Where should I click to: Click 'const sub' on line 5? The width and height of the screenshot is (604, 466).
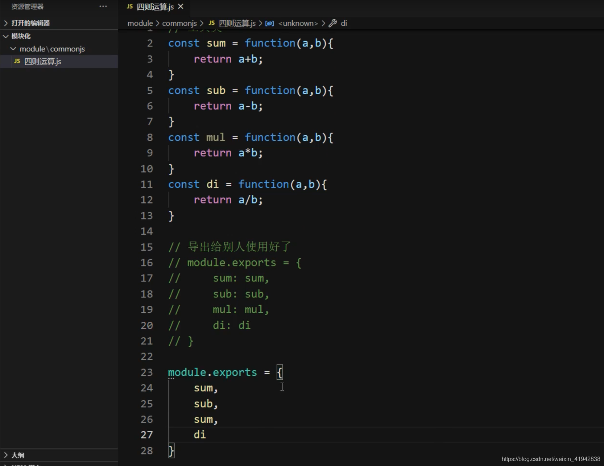pyautogui.click(x=197, y=90)
